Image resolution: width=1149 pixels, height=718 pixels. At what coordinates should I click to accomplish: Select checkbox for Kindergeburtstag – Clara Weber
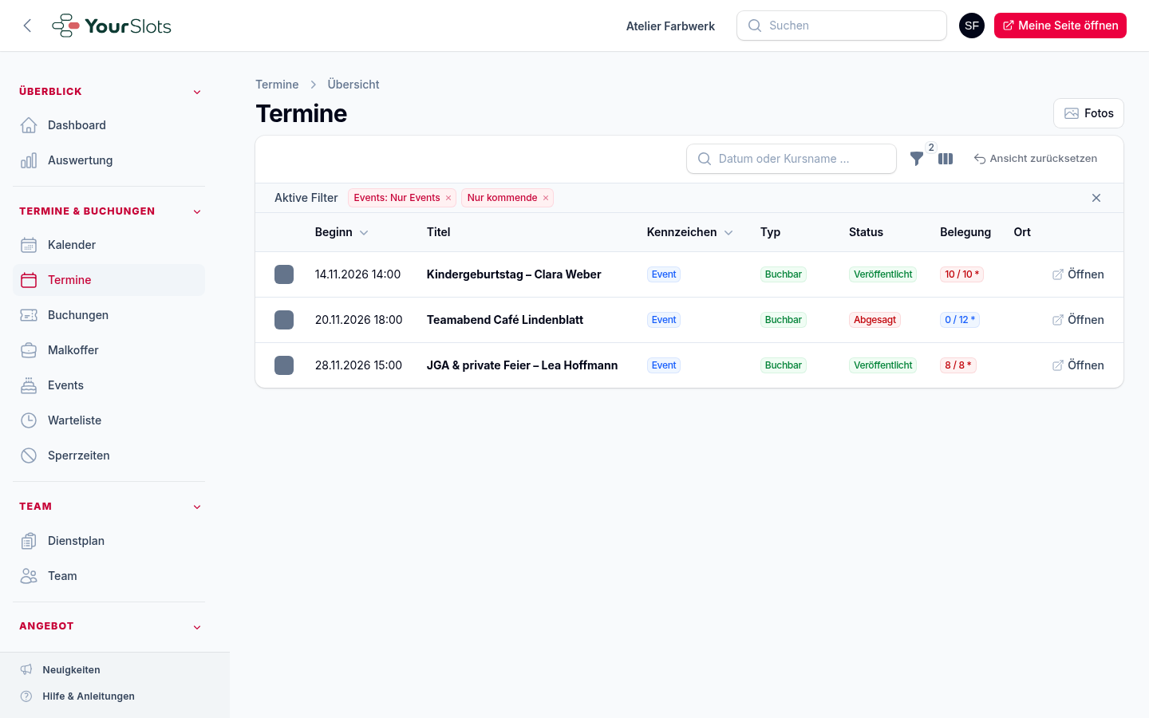pyautogui.click(x=284, y=274)
